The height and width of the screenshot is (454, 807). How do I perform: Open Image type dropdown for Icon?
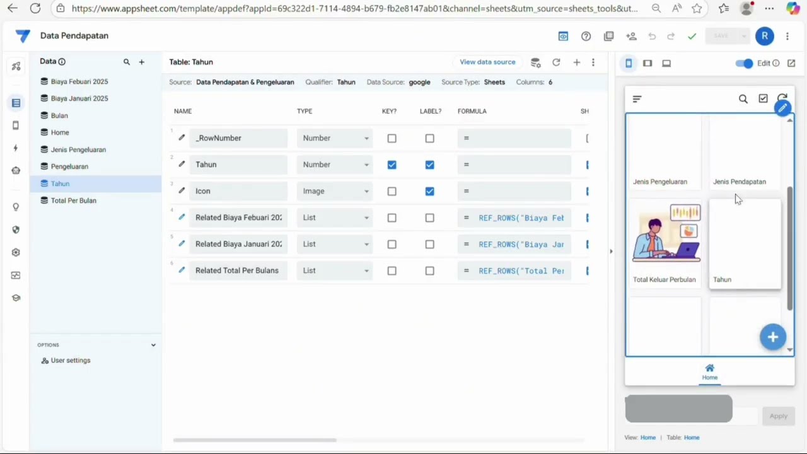pos(335,191)
